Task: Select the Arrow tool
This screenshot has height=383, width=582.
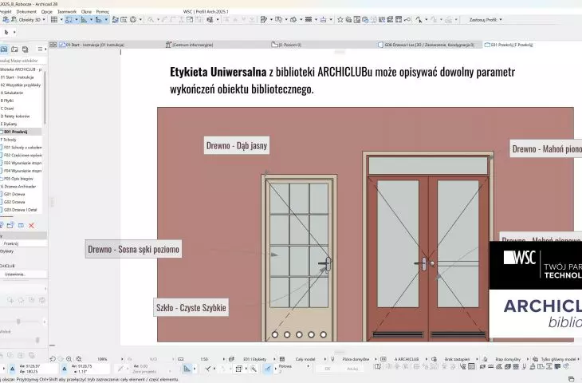Action: tap(6, 33)
